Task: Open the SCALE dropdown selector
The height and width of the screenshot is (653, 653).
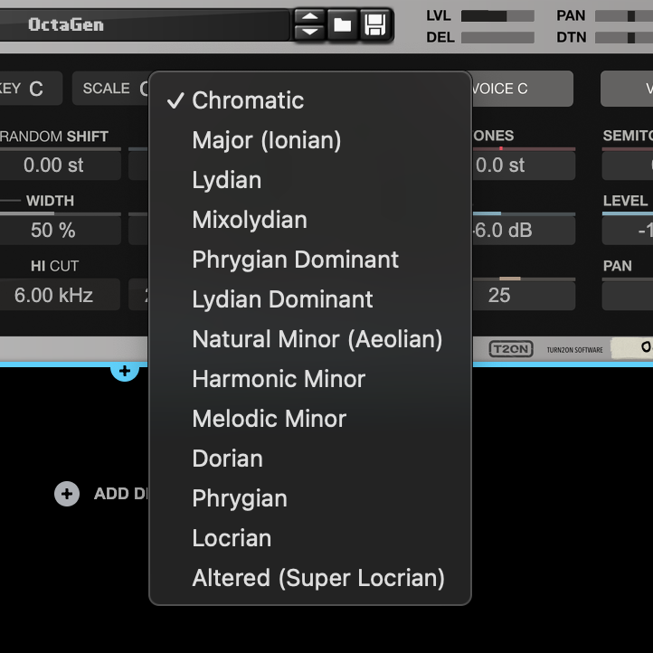Action: 110,89
